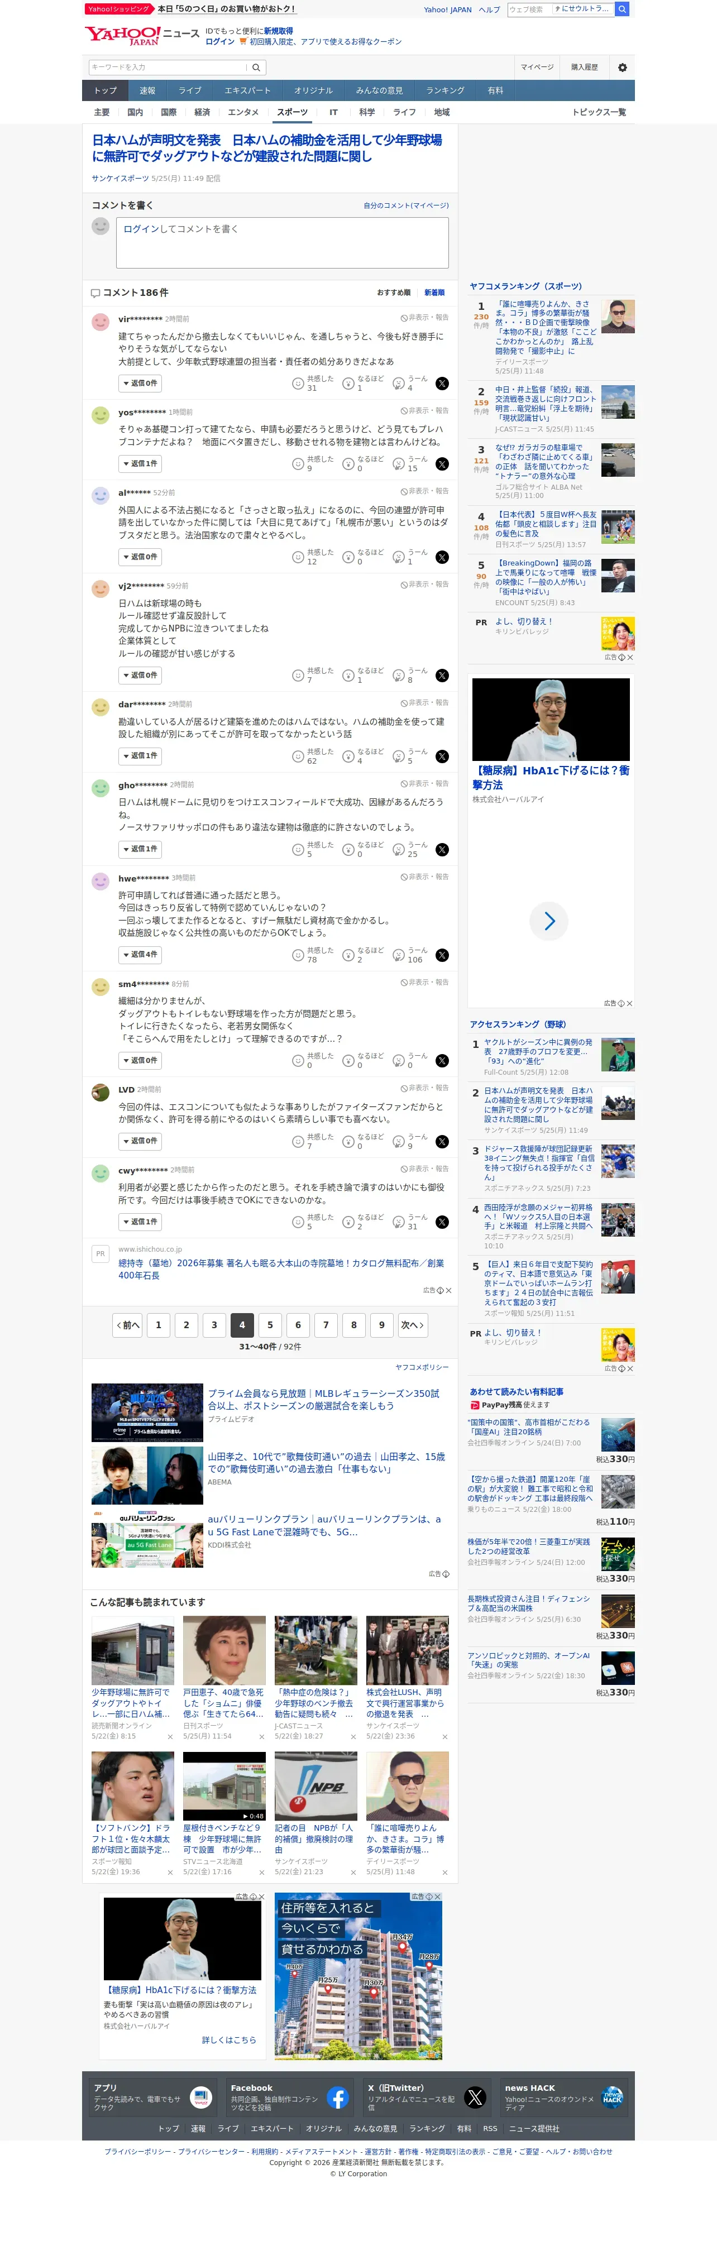This screenshot has width=717, height=2241.
Task: Open the ランキング tab in main navigation
Action: pos(446,90)
